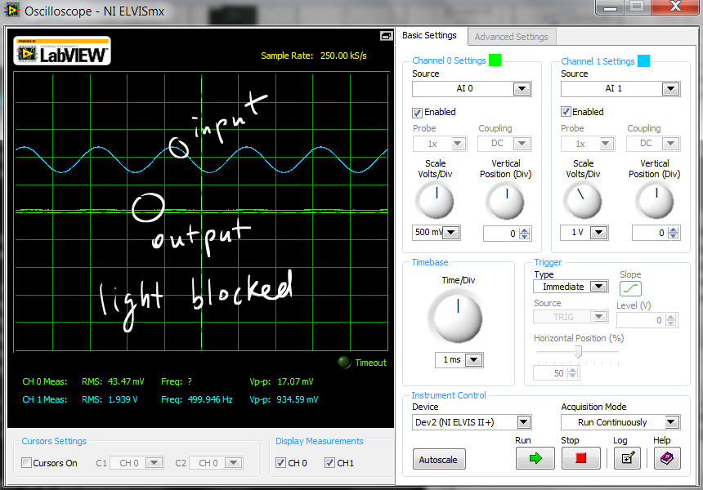Screen dimensions: 703x490
Task: Click CH 1 Vp-p 934.59 mV value
Action: 298,399
